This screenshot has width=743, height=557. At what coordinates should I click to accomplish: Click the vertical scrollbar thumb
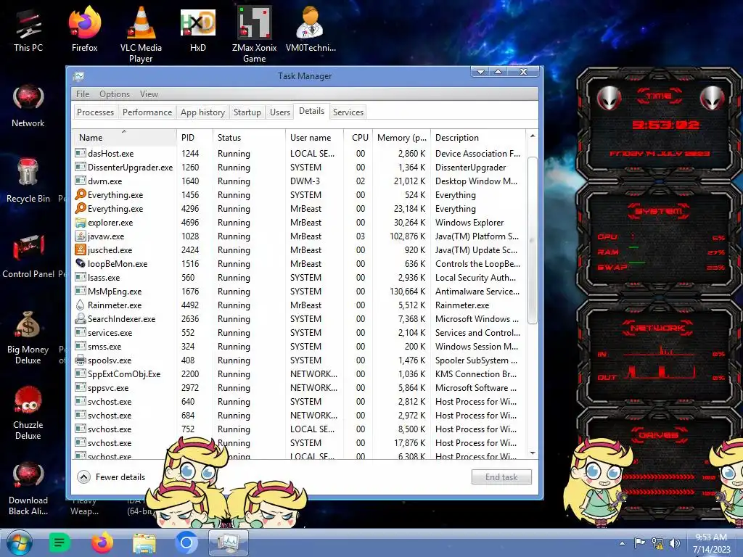coord(533,241)
